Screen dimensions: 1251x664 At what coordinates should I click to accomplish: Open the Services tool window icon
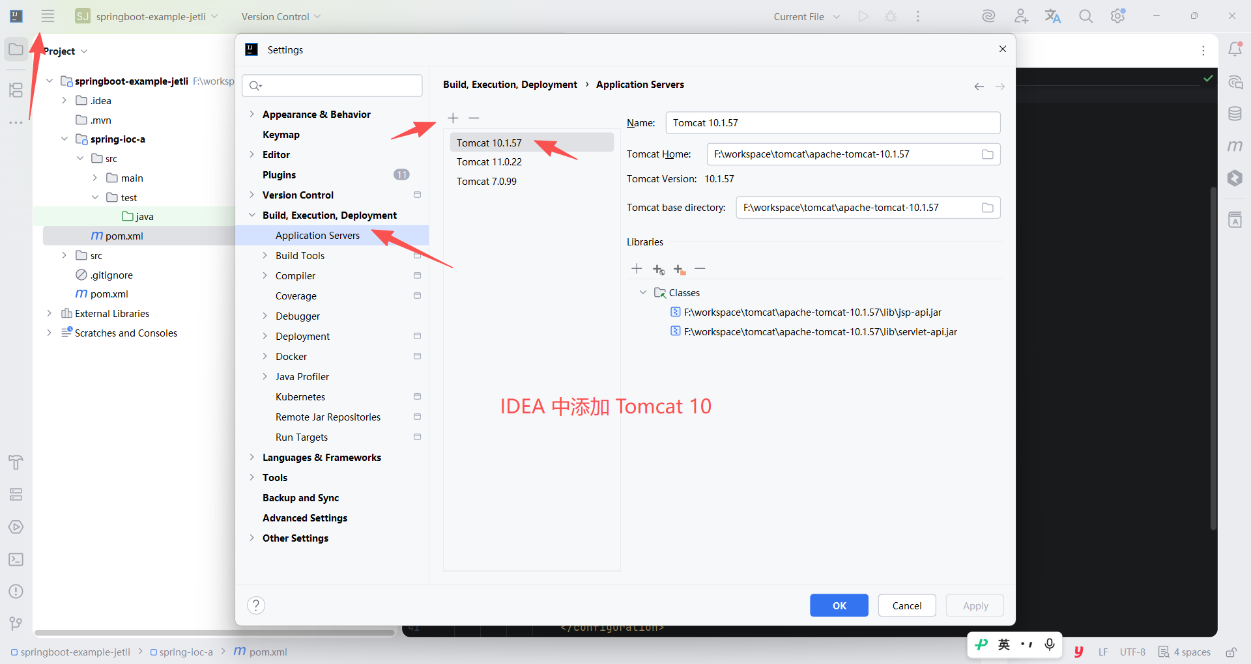[16, 495]
